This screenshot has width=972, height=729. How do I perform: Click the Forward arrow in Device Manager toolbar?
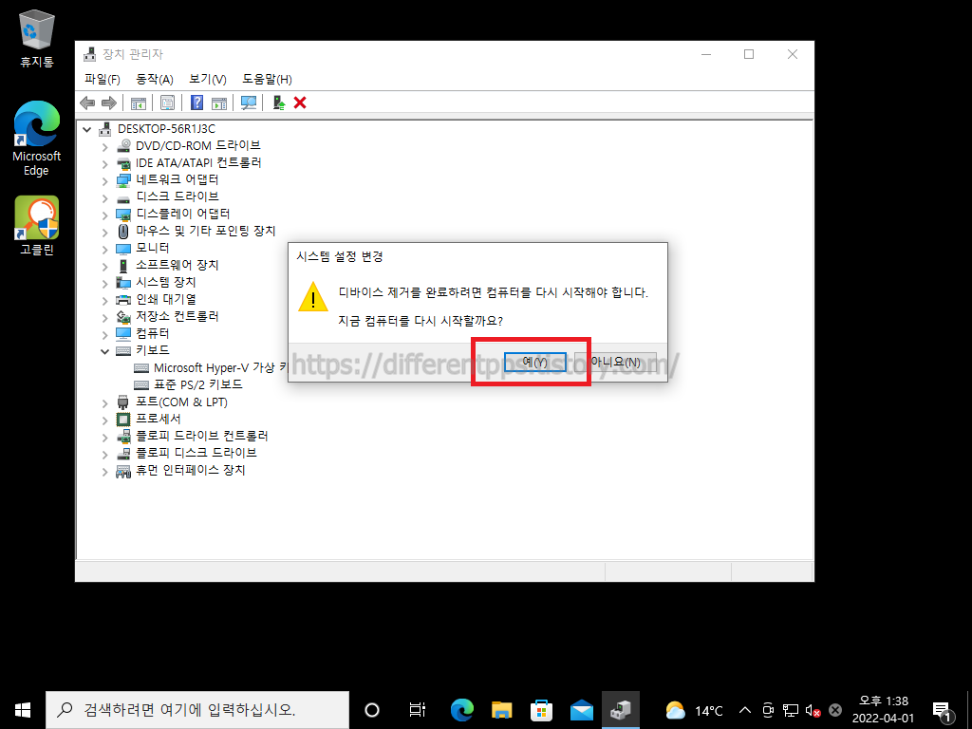(x=109, y=103)
